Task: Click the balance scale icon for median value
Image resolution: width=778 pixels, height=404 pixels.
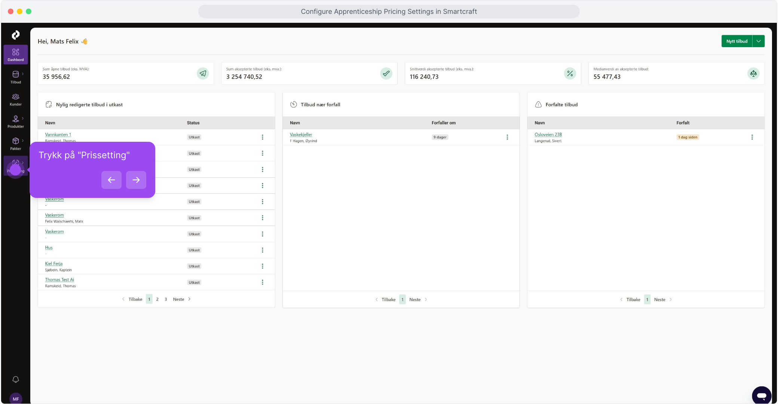Action: (x=753, y=73)
